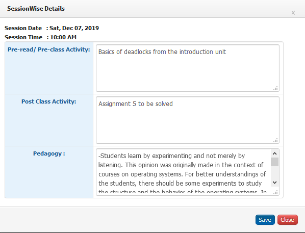
Task: Click the resize grip of the Pre-read box
Action: pos(275,88)
